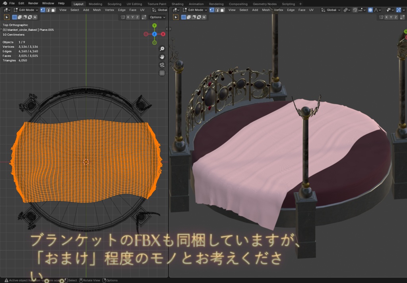
Task: Open the Mesh menu in left viewport
Action: click(97, 10)
